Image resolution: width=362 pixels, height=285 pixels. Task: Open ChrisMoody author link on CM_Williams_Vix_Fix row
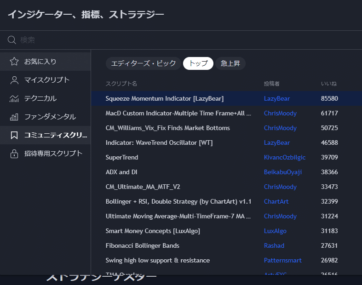[280, 128]
